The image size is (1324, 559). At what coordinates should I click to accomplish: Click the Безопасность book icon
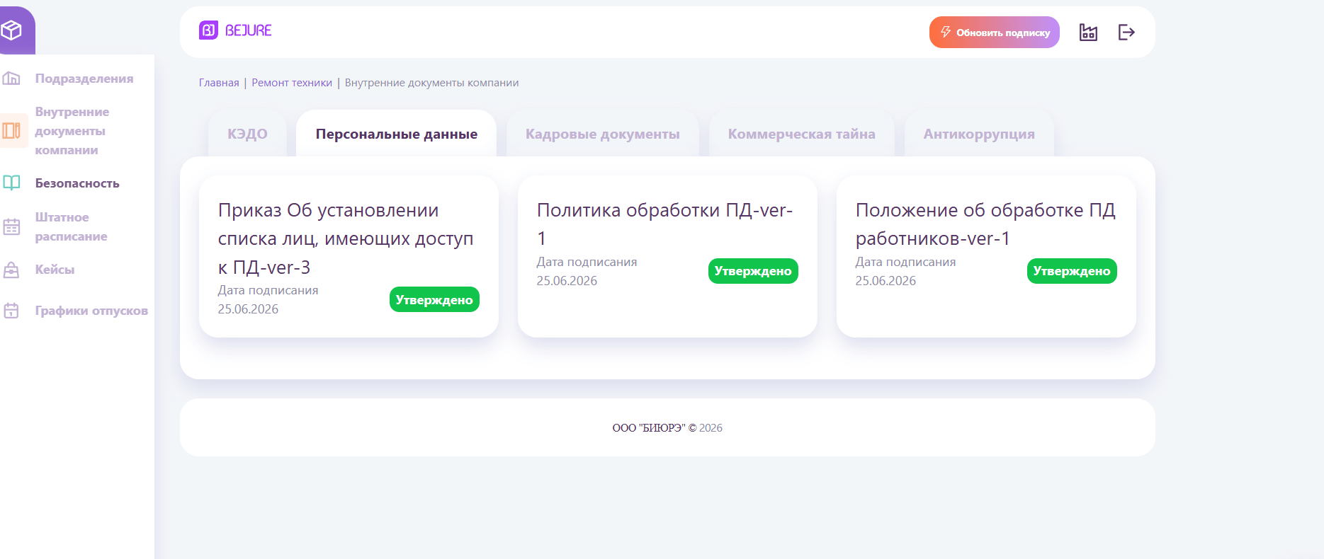pos(11,183)
